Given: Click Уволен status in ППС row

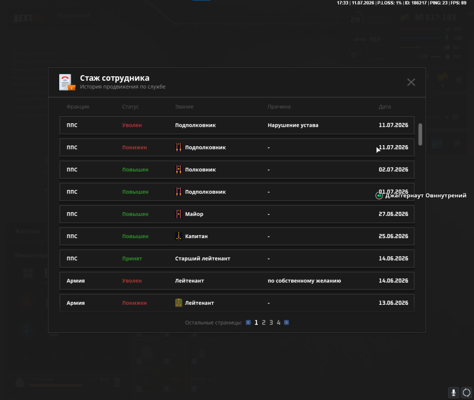Looking at the screenshot, I should click(132, 125).
